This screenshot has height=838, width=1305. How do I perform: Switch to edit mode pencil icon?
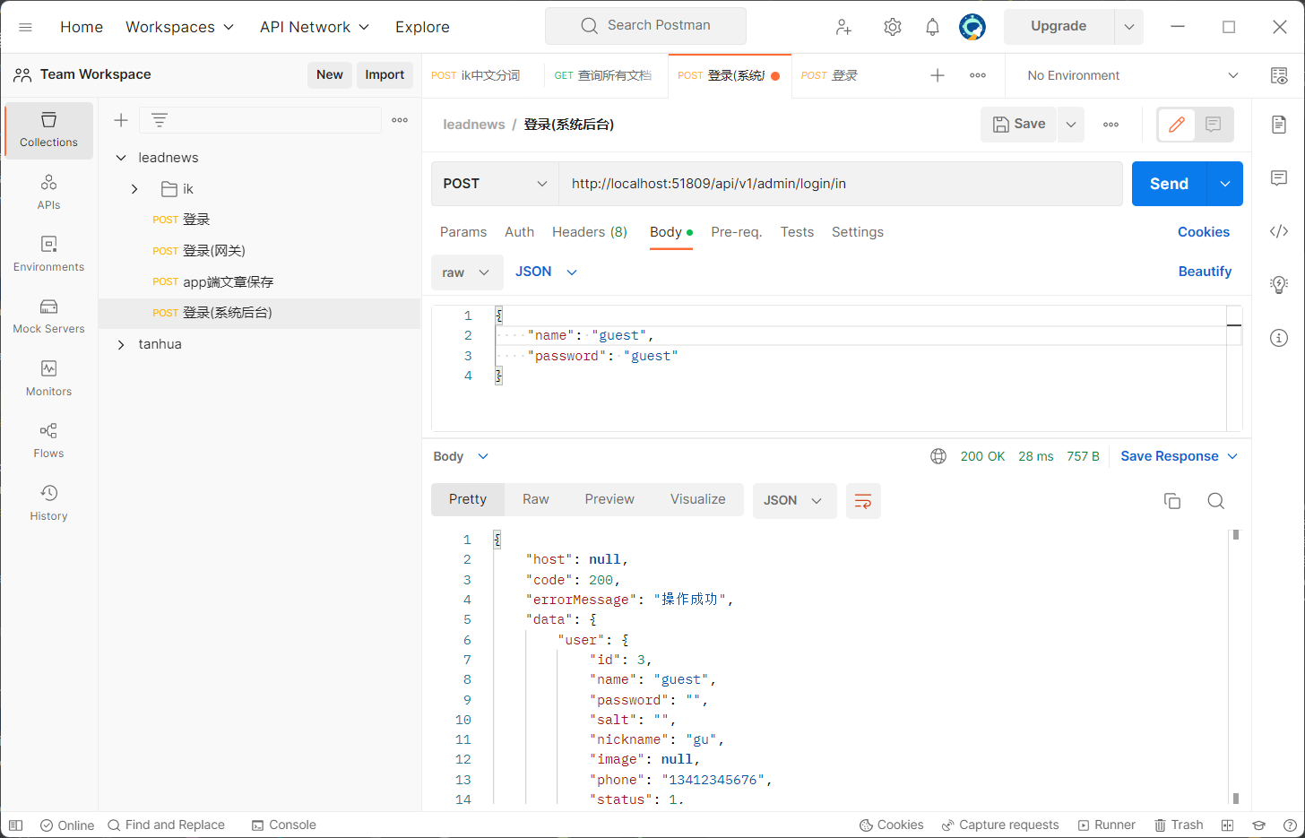pos(1177,125)
